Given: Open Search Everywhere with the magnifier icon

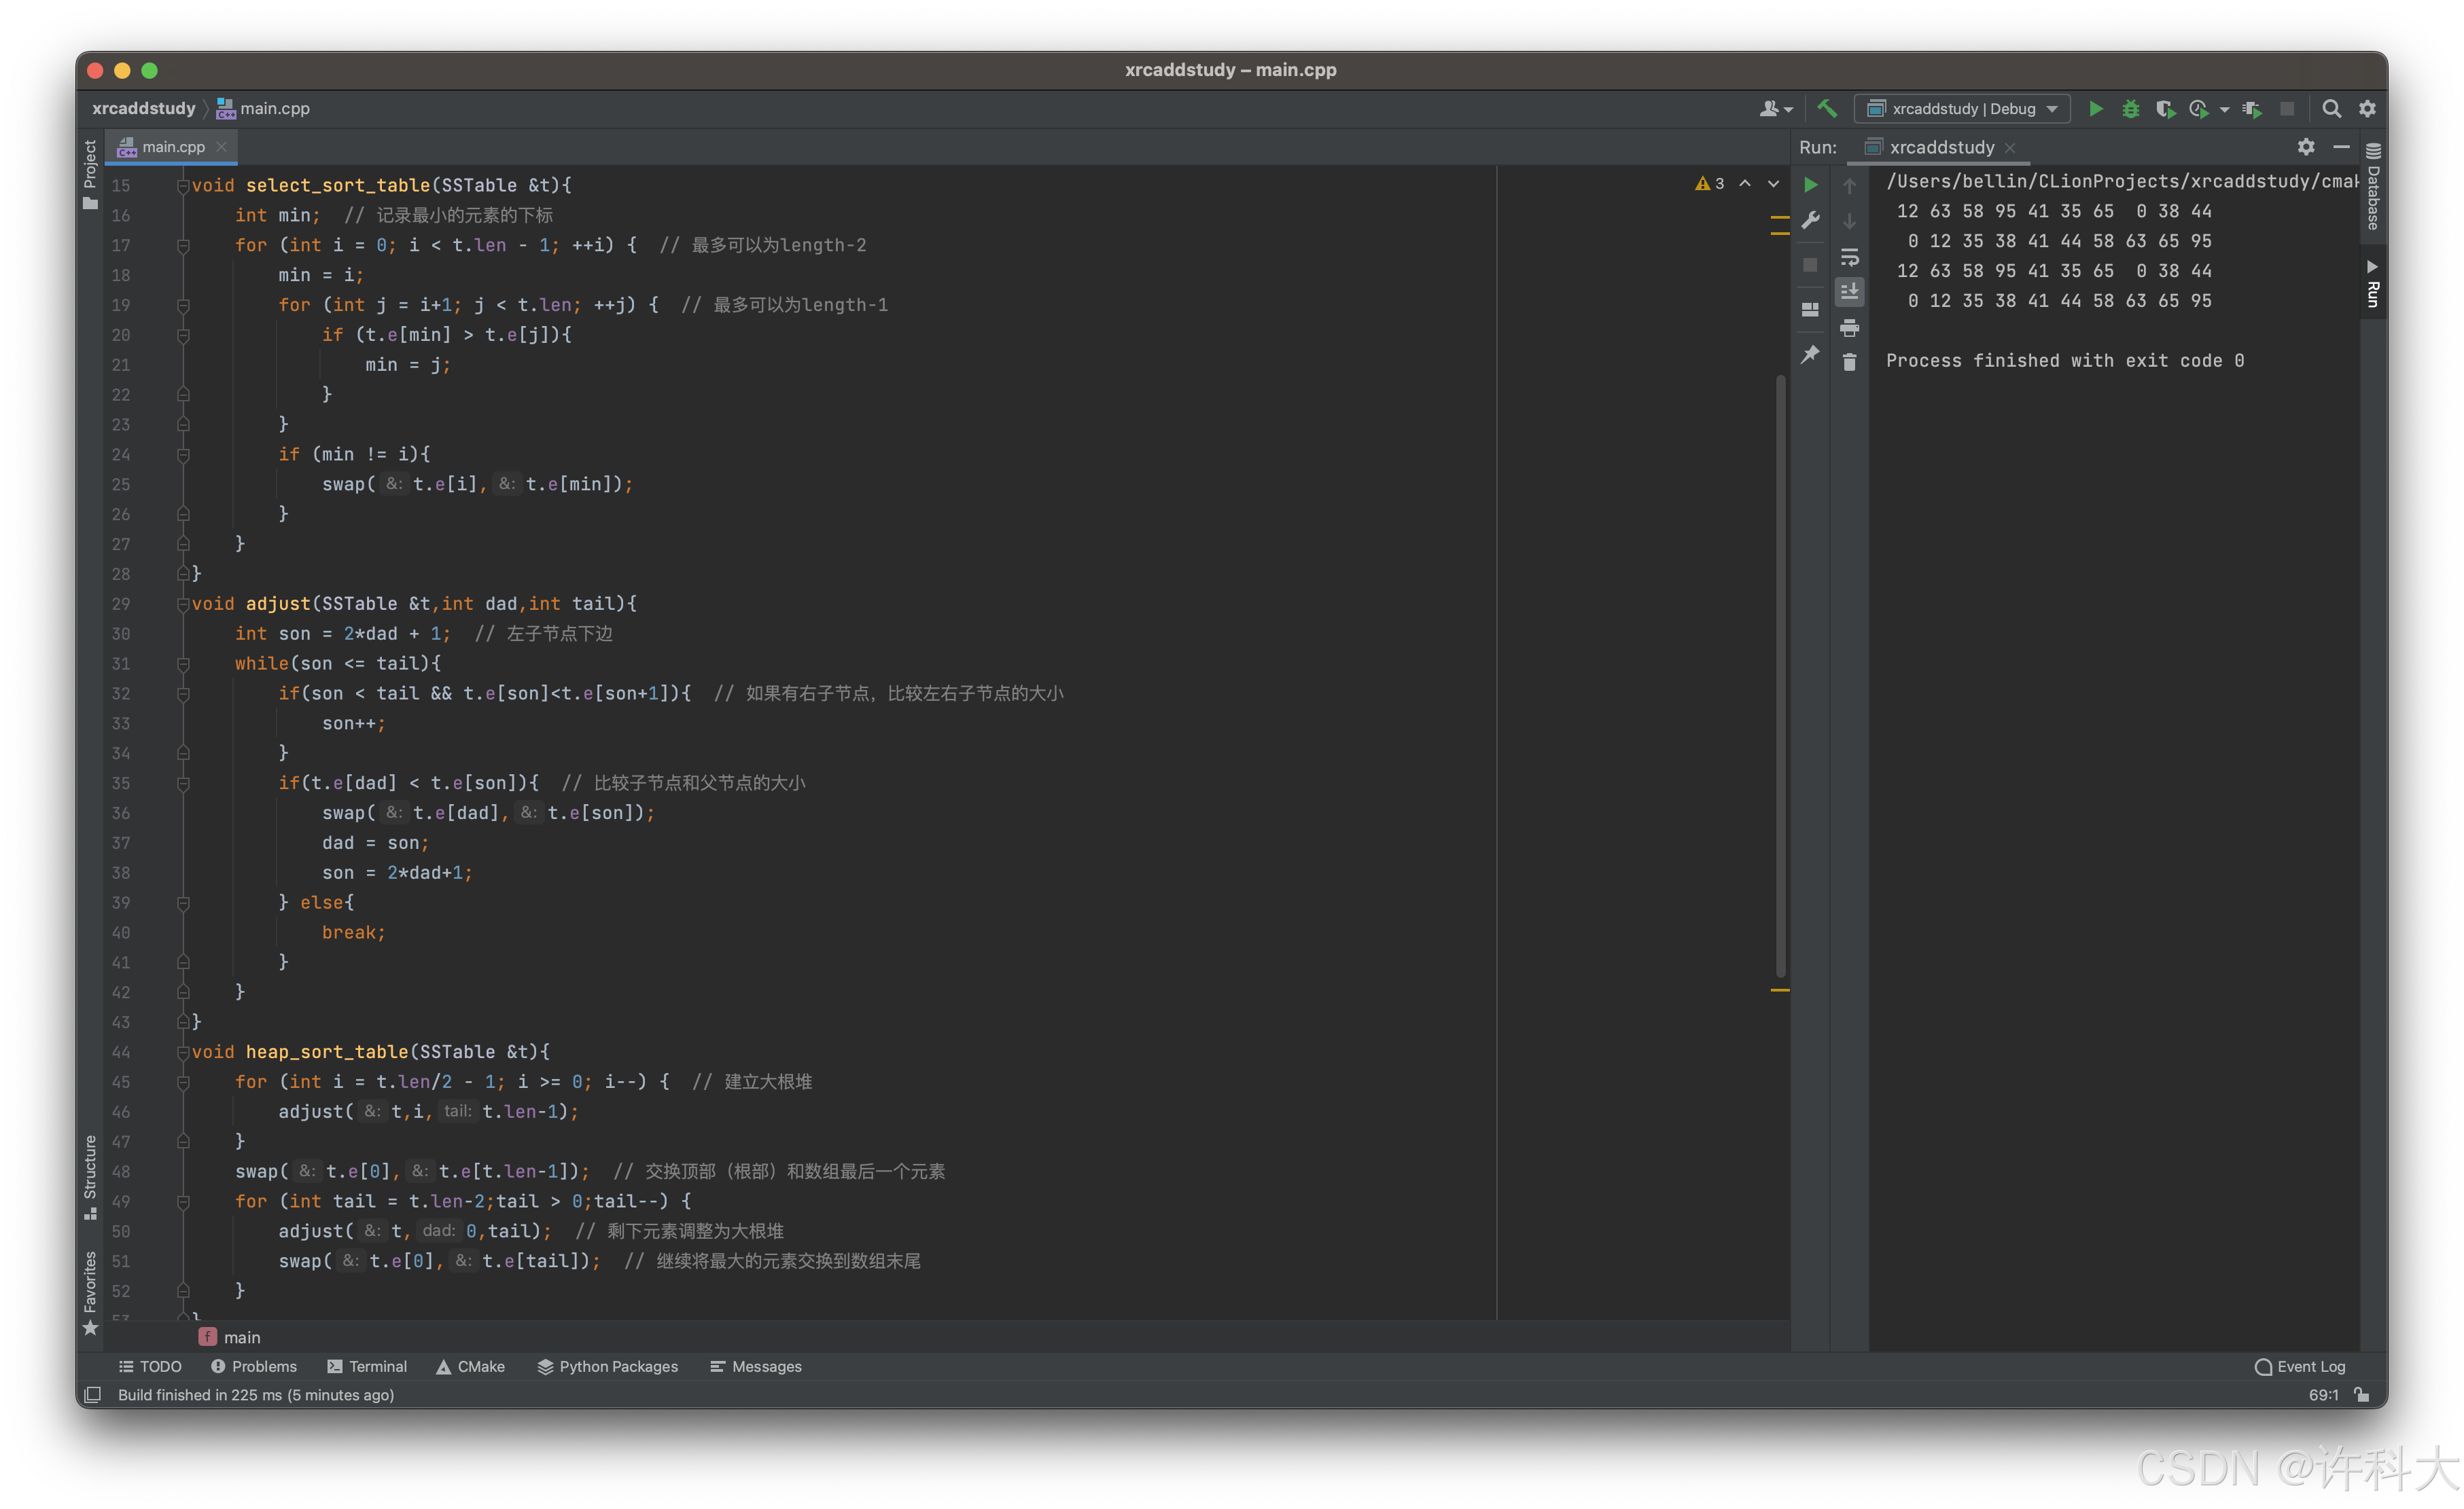Looking at the screenshot, I should coord(2331,108).
